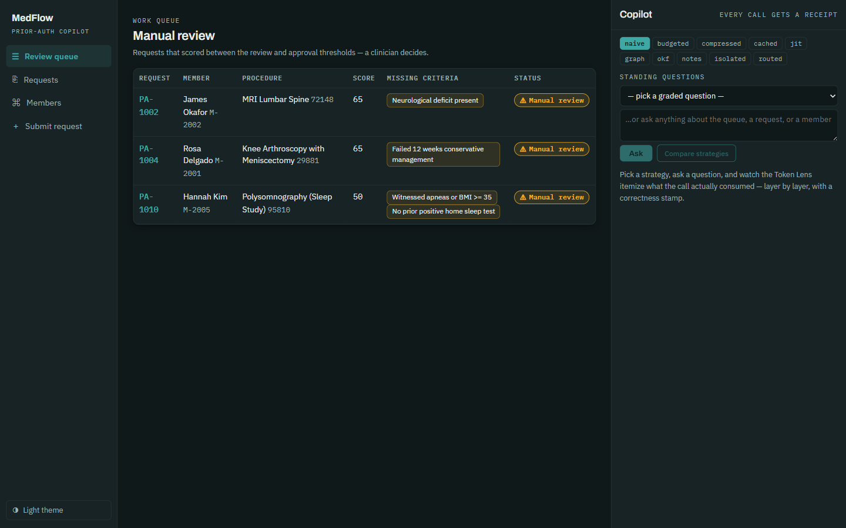Open the 'pick a graded question' dropdown

[x=728, y=96]
